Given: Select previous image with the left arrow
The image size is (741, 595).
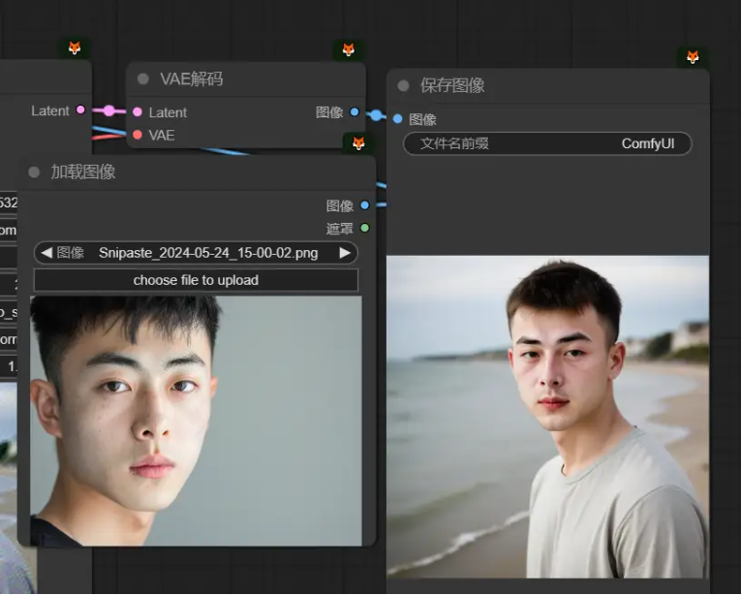Looking at the screenshot, I should [x=46, y=253].
